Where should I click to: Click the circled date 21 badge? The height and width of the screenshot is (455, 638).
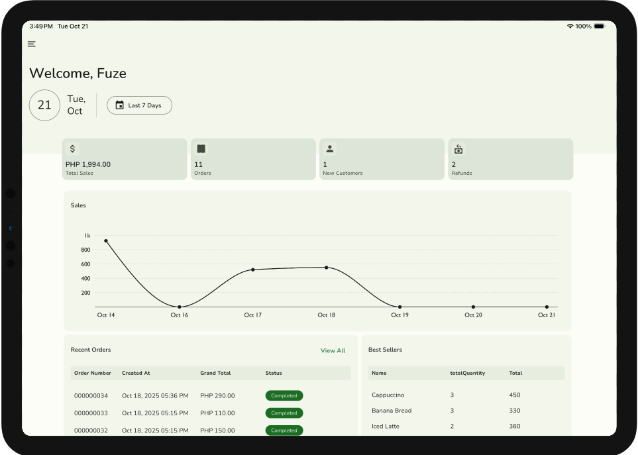44,105
